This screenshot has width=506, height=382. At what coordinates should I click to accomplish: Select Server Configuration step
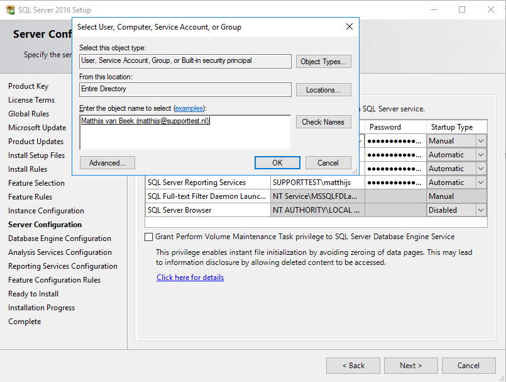(x=45, y=225)
